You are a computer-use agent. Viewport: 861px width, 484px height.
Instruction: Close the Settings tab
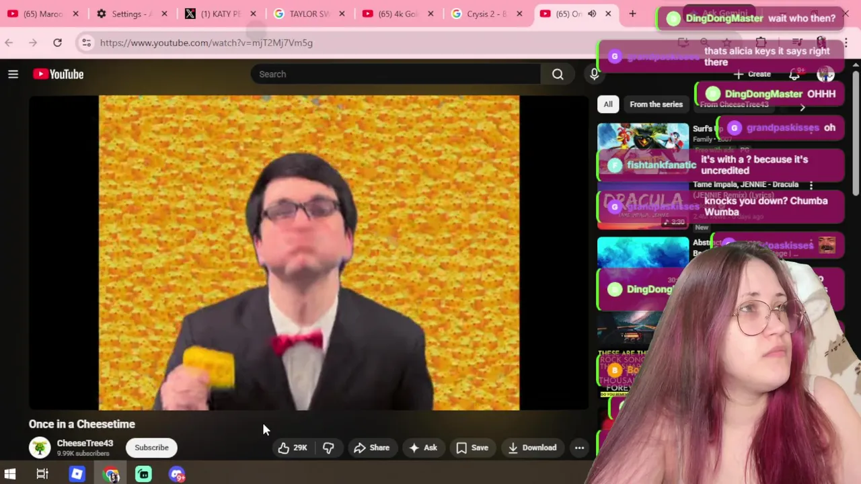tap(164, 13)
